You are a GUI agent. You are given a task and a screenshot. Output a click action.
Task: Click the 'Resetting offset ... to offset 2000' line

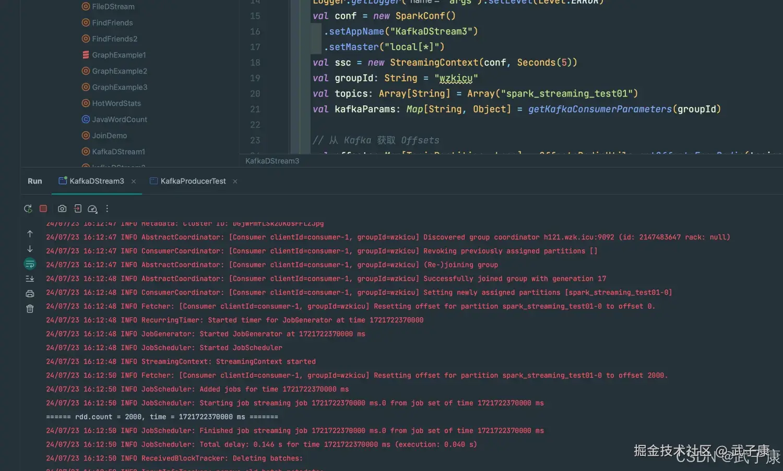click(x=357, y=376)
